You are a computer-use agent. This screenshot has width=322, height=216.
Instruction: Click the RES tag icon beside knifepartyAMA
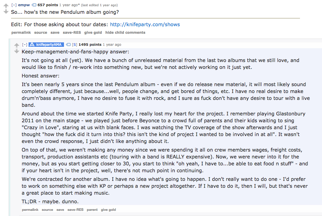(68, 45)
